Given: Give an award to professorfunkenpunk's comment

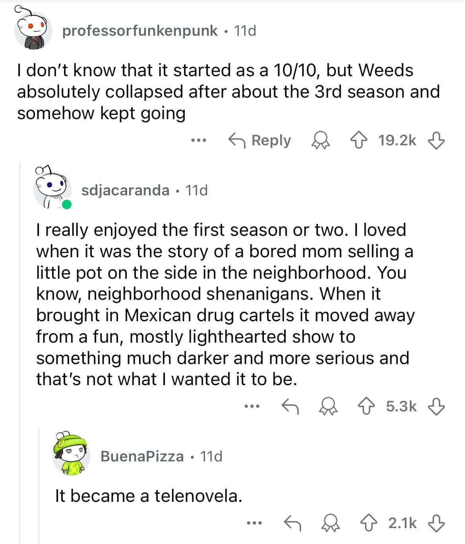Looking at the screenshot, I should pyautogui.click(x=321, y=140).
